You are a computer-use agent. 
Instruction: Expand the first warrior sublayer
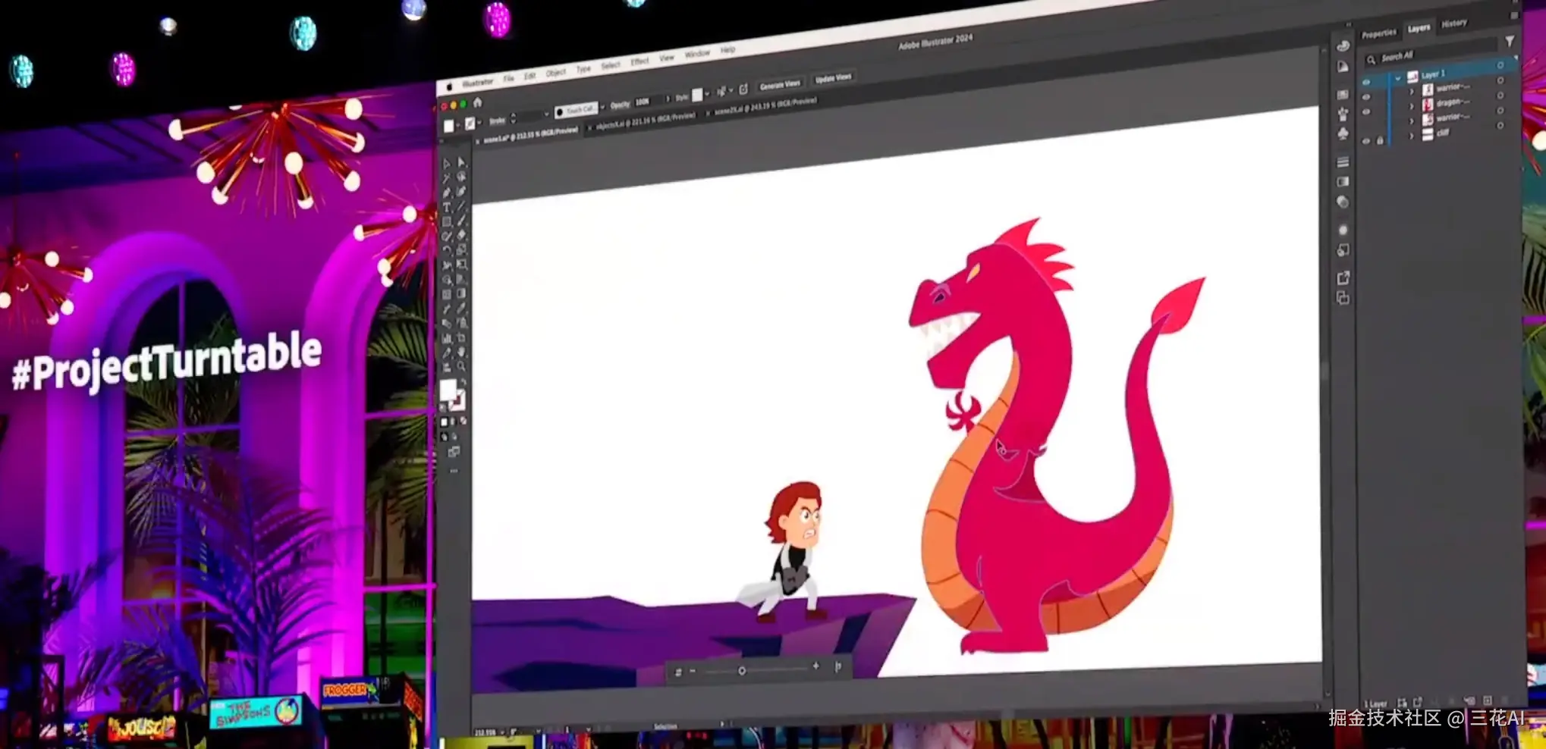pos(1412,92)
